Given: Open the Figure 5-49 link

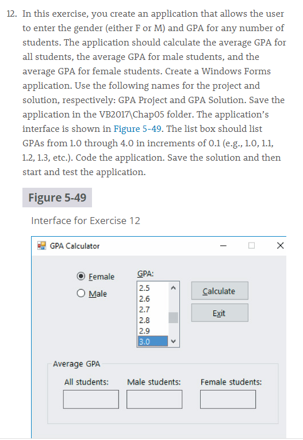Looking at the screenshot, I should point(137,128).
